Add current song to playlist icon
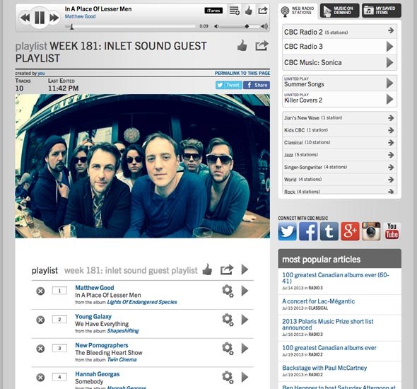Screen dimensions: 417x389 [234, 11]
